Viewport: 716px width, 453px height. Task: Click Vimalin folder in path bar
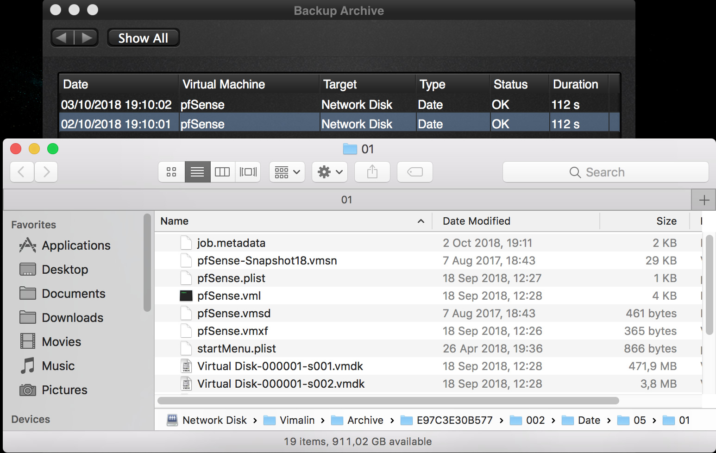click(x=289, y=420)
